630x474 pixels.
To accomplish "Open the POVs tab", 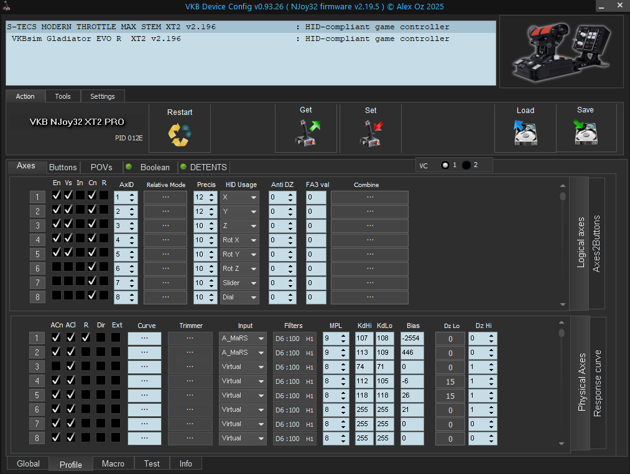I will coord(101,167).
